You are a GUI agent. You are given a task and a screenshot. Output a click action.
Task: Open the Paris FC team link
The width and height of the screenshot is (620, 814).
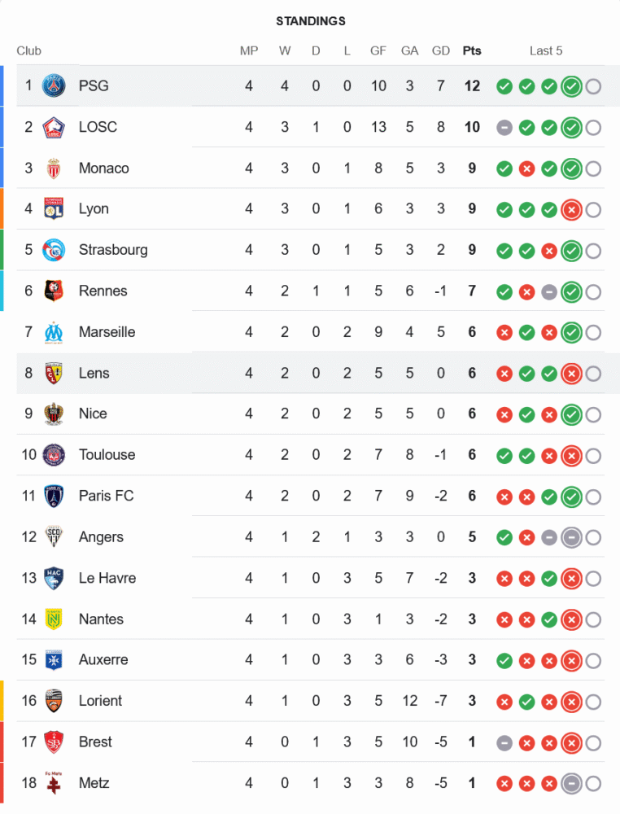point(106,496)
